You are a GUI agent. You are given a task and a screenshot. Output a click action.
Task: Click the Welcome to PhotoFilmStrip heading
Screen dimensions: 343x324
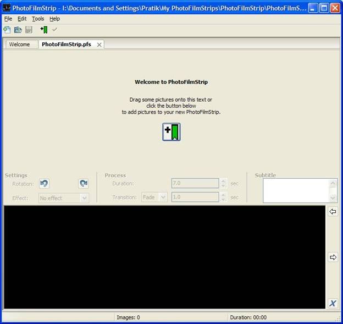(171, 82)
